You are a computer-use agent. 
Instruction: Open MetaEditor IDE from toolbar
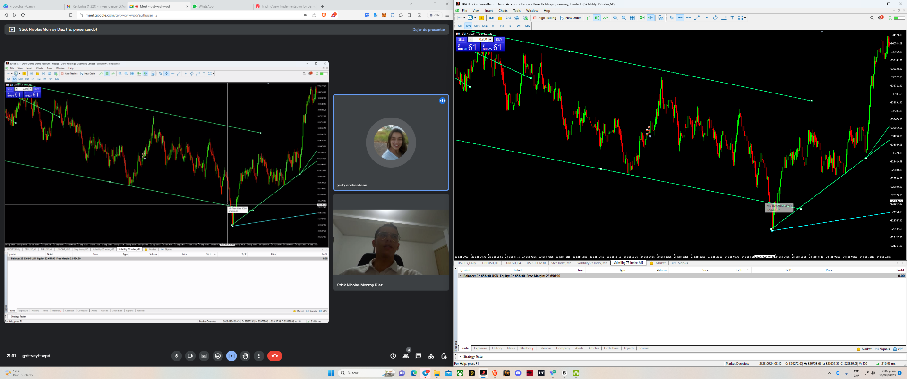[491, 18]
